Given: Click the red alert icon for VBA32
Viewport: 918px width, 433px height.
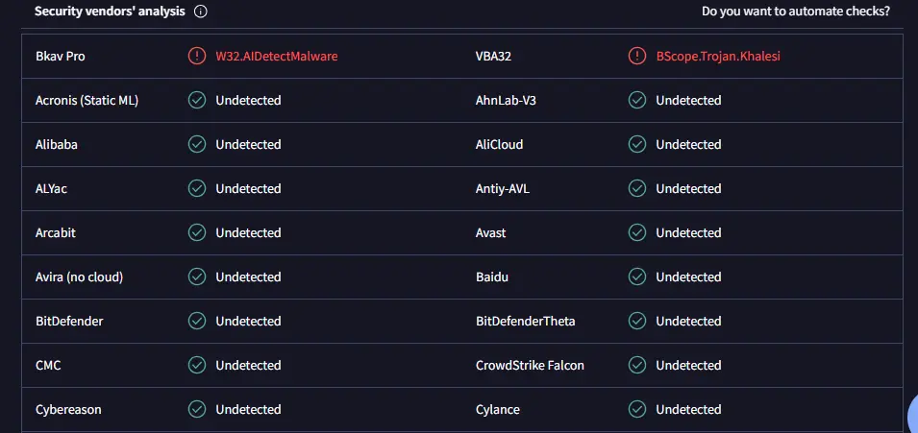Looking at the screenshot, I should point(637,57).
